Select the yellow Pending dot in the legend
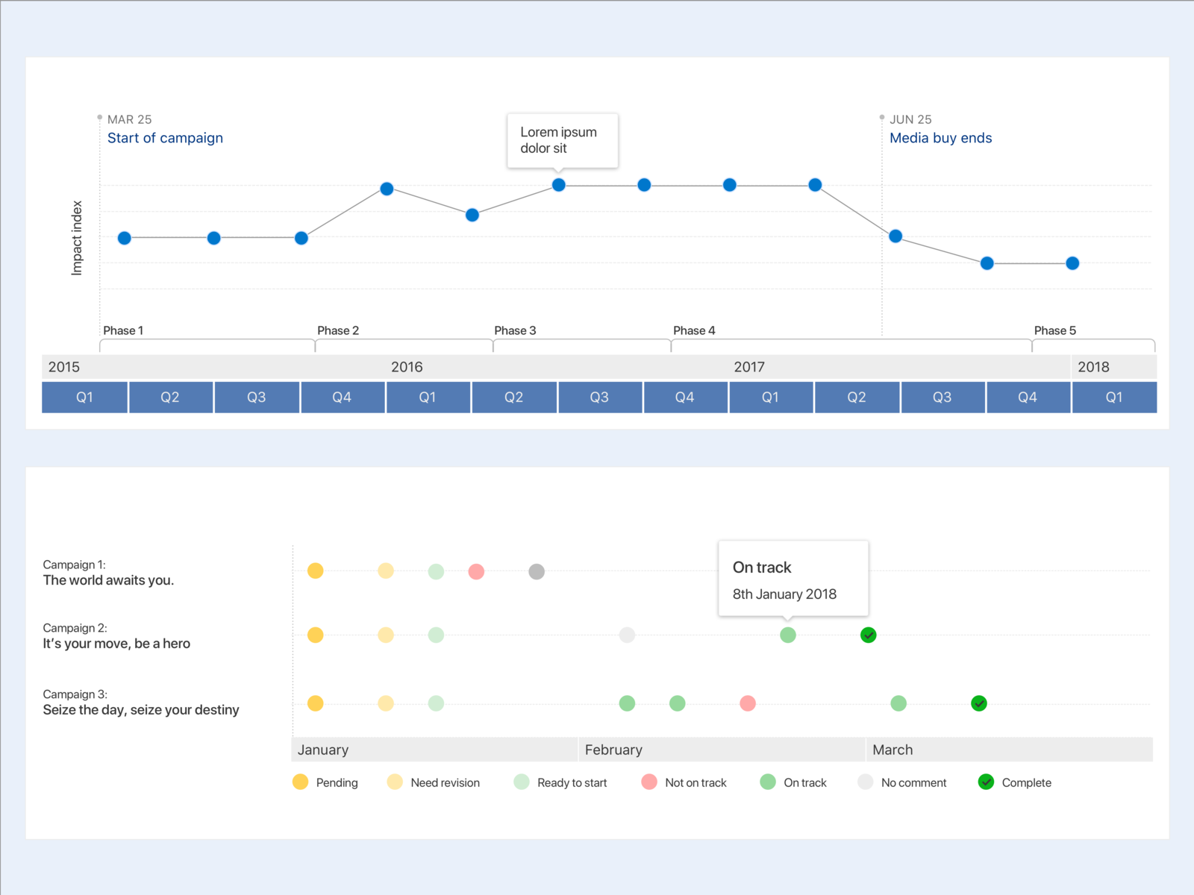Image resolution: width=1194 pixels, height=895 pixels. click(x=300, y=782)
